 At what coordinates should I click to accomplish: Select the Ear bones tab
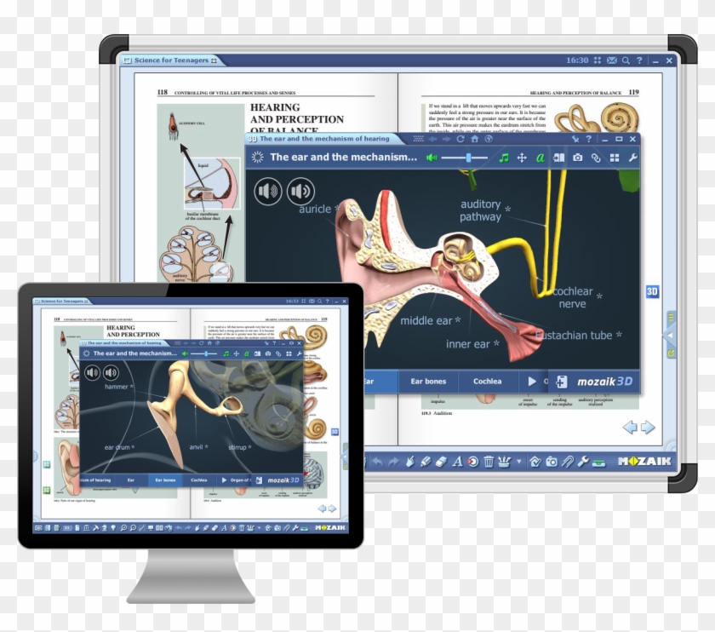[x=428, y=382]
